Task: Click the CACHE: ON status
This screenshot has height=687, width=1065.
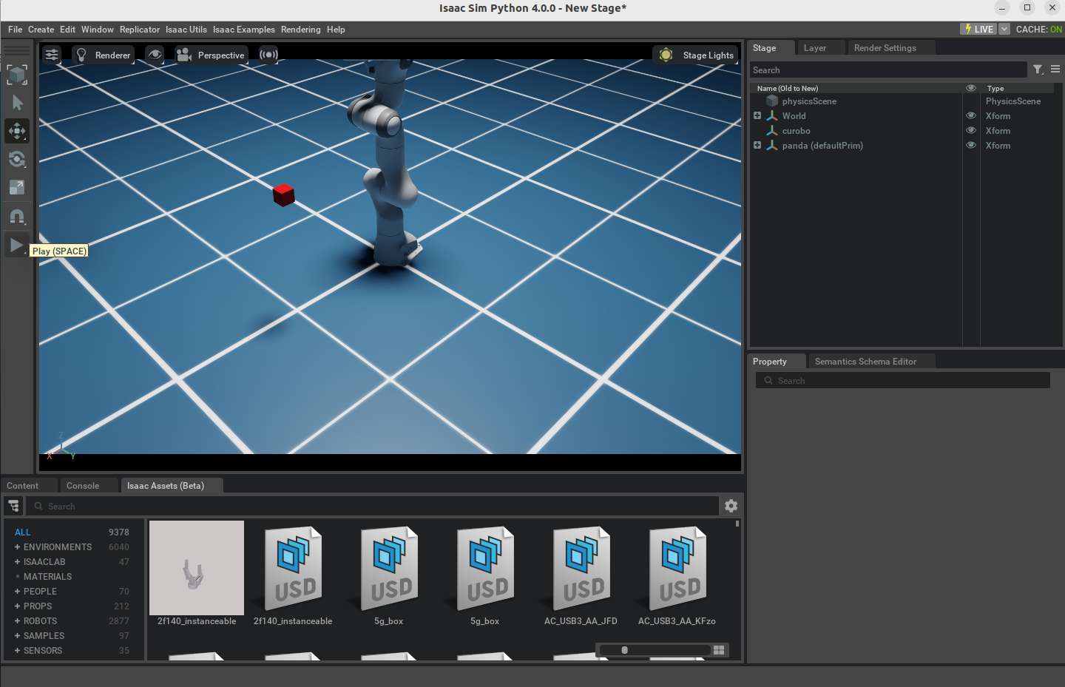Action: (1039, 30)
